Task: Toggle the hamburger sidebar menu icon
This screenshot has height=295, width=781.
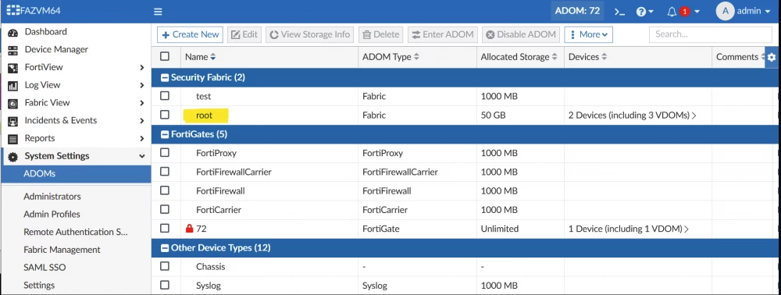Action: (158, 12)
